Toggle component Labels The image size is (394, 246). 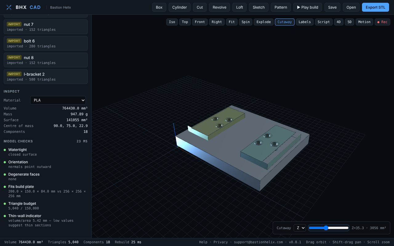(x=305, y=22)
